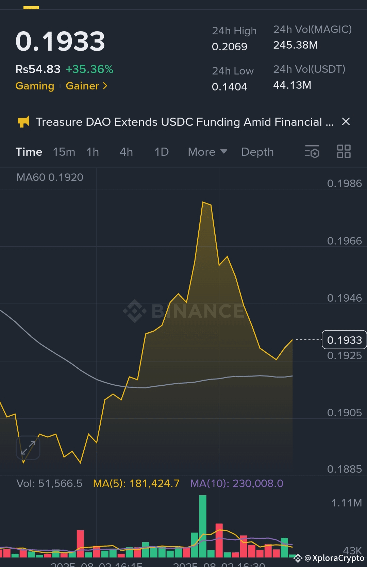Read Treasure DAO Extends USDC Funding news
Screen dimensions: 367x567
tap(185, 122)
